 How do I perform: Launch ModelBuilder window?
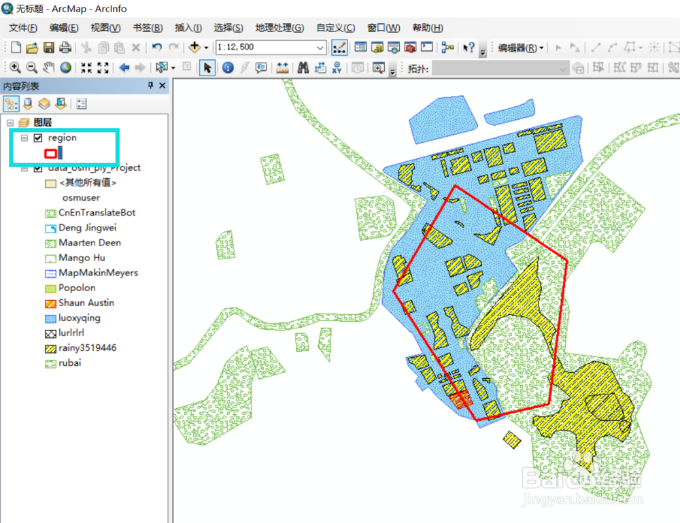click(x=447, y=48)
